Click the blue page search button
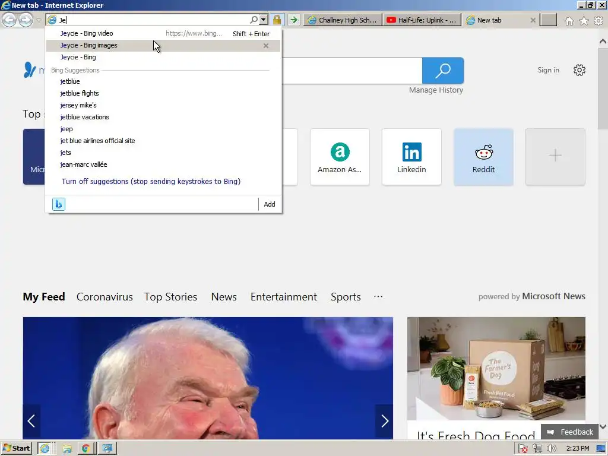608x456 pixels. [443, 71]
